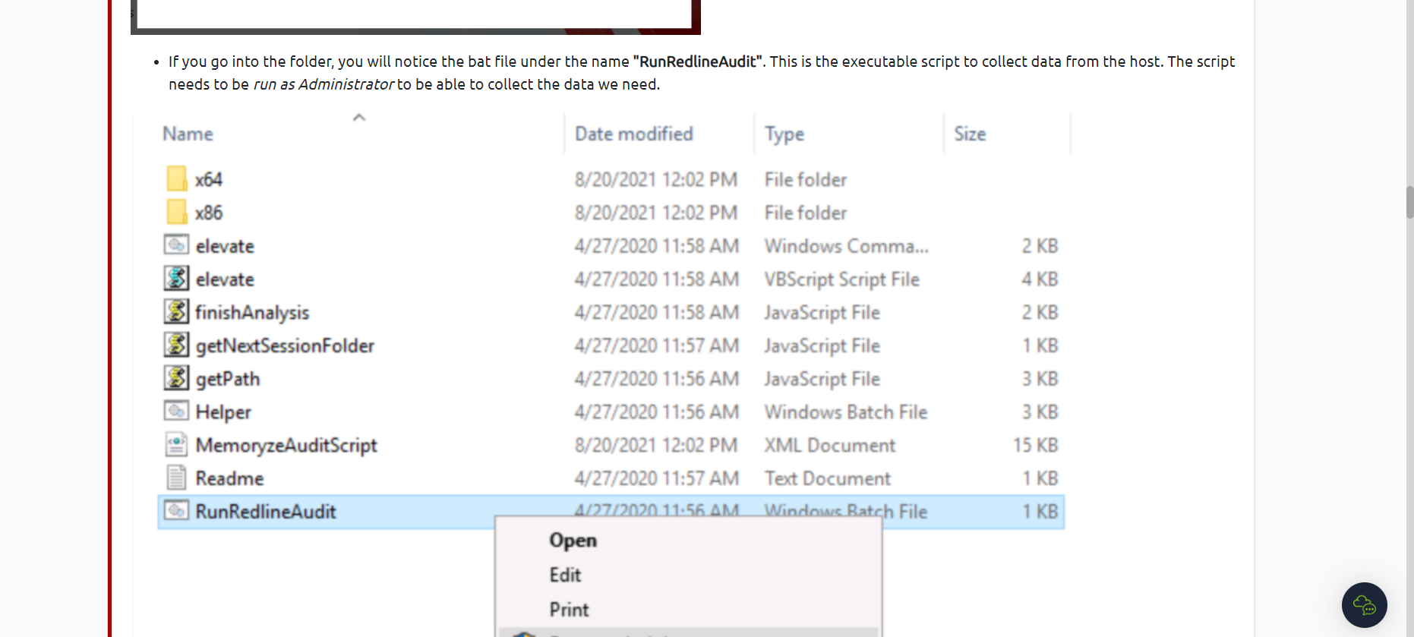This screenshot has height=637, width=1414.
Task: Select the elevate VBScript file icon
Action: point(176,279)
